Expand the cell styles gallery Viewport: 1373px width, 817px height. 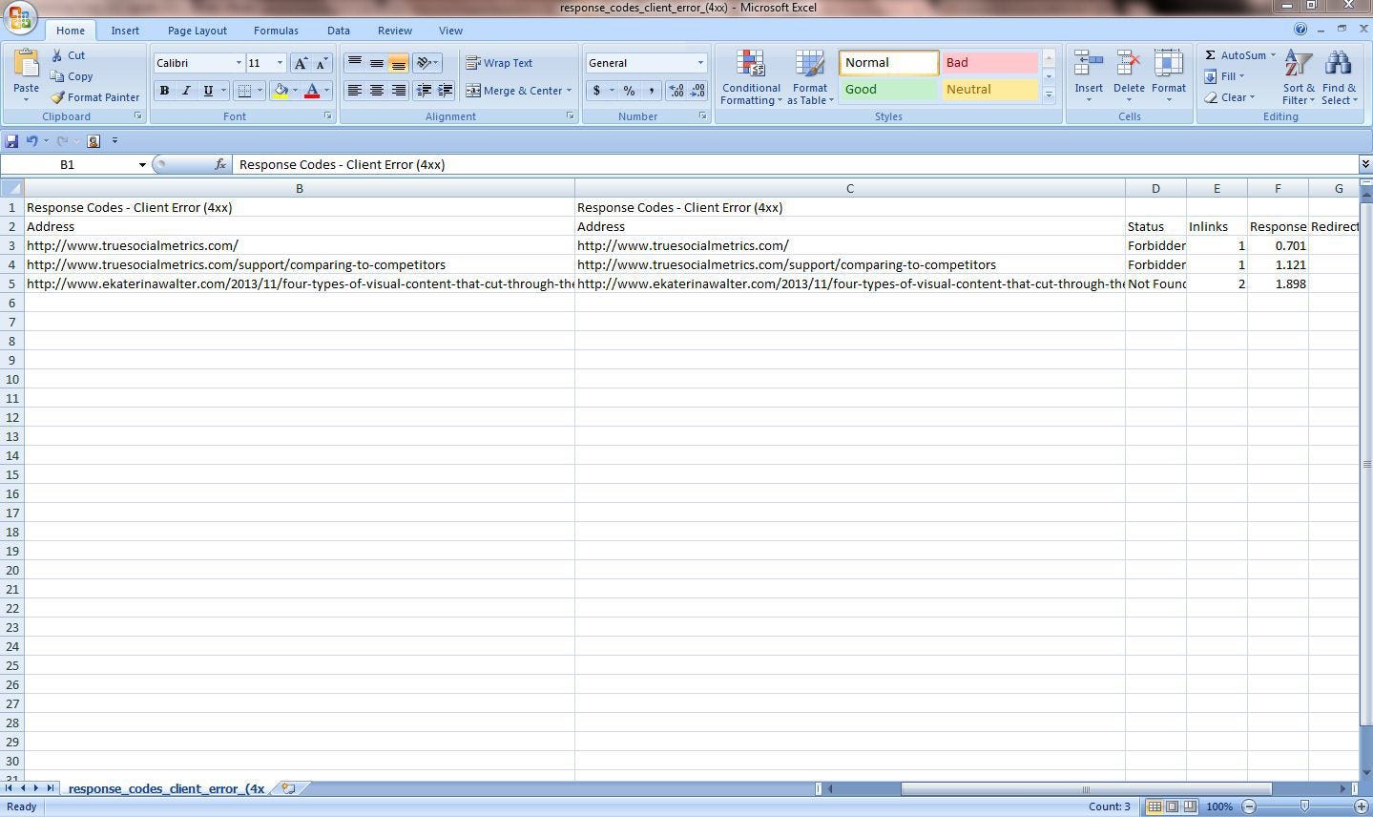(1049, 95)
